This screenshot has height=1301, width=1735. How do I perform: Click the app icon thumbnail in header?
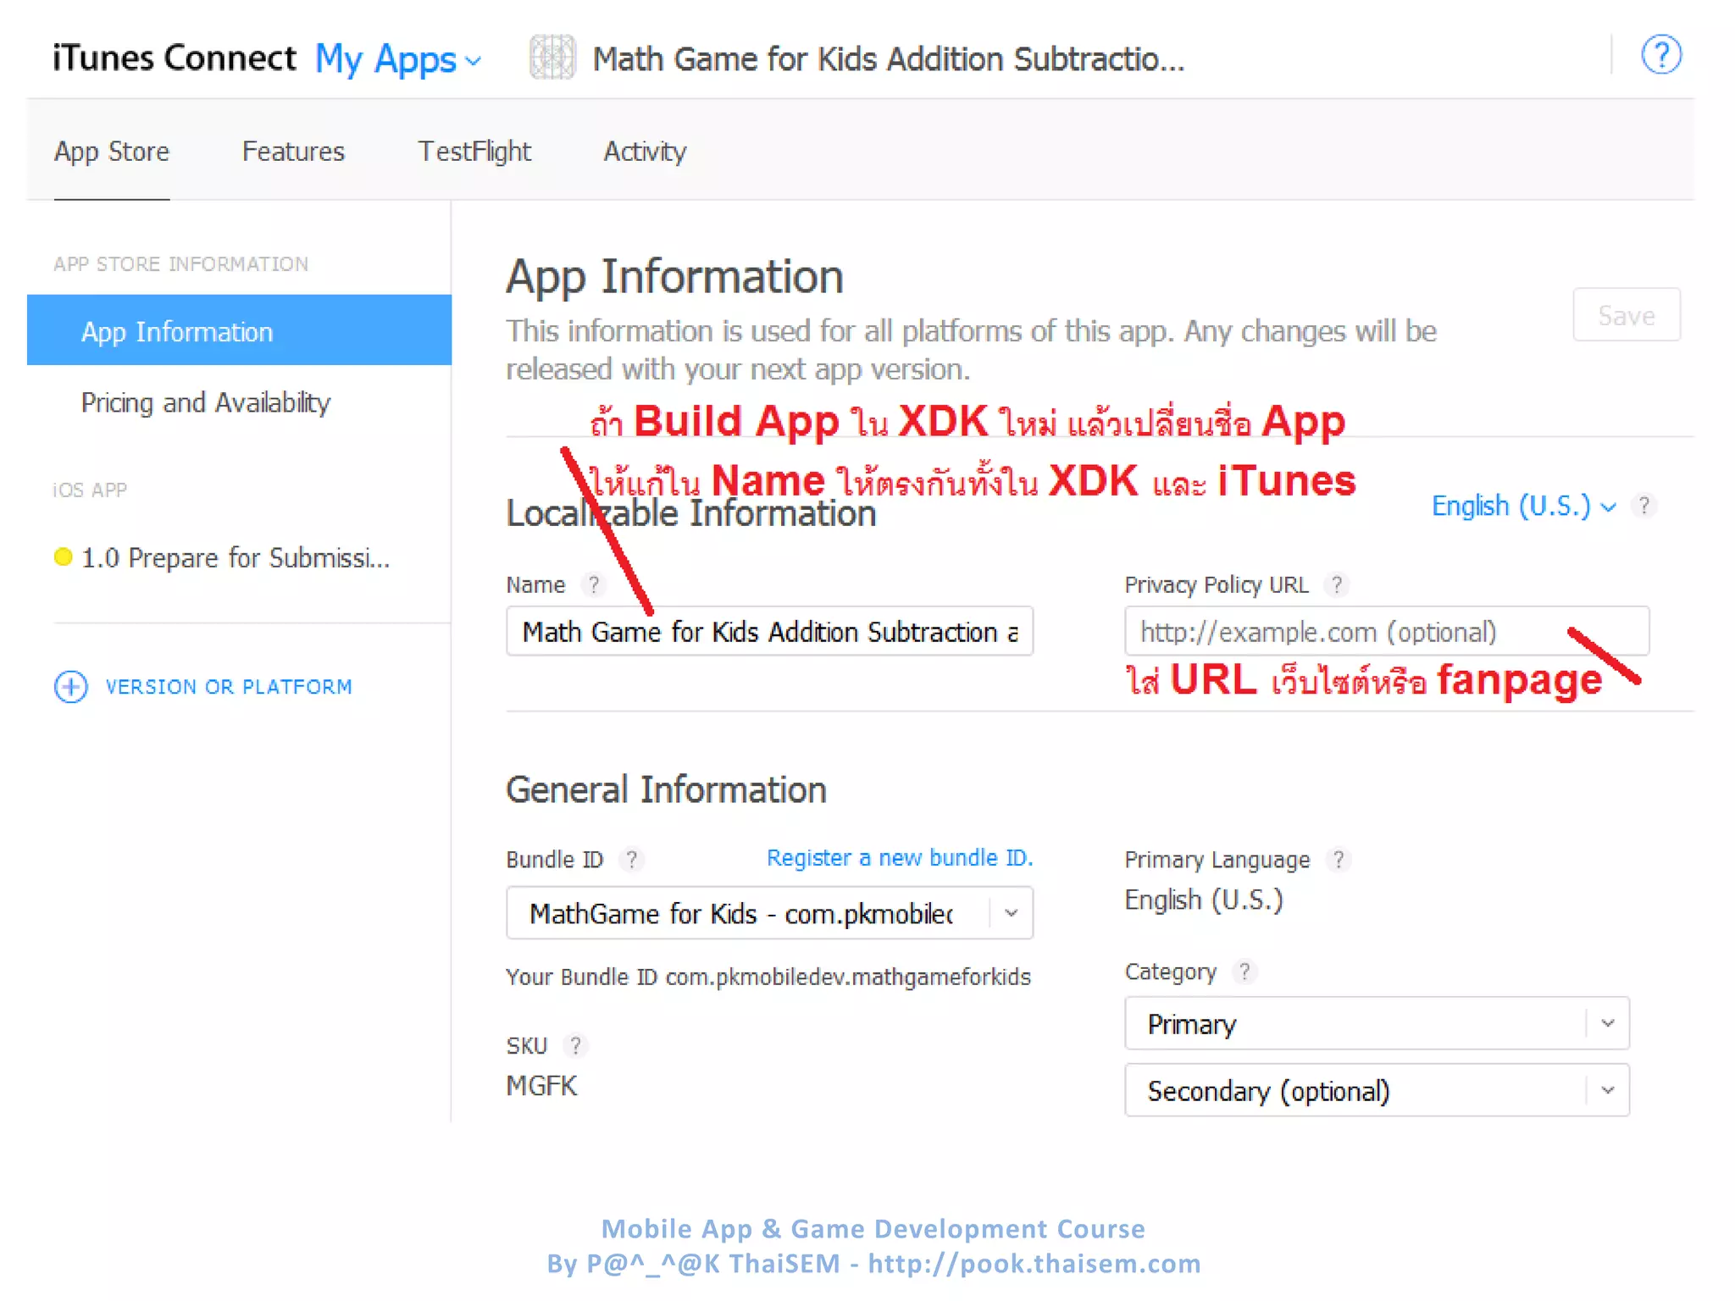(x=552, y=58)
